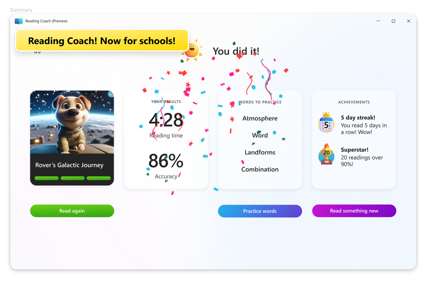Click the Reading Coach Now for schools banner
The width and height of the screenshot is (432, 283).
click(102, 41)
